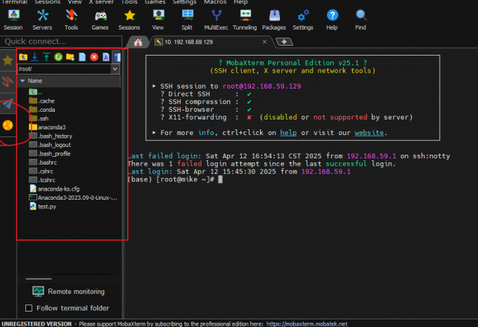Open Sftp orange globe sidebar tab
This screenshot has height=327, width=478.
8,125
